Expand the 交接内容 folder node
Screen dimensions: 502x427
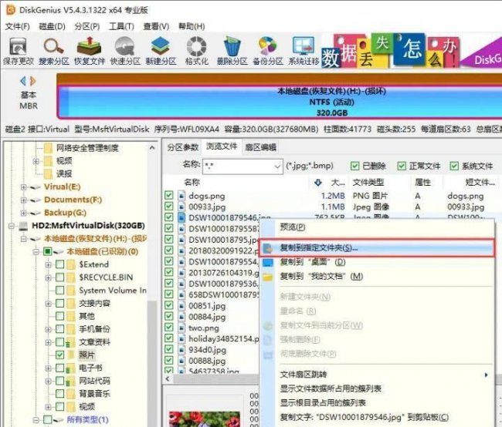pos(48,304)
